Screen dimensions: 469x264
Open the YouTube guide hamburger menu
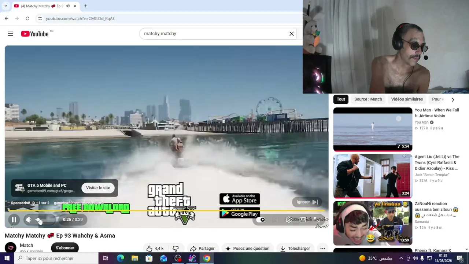tap(11, 34)
